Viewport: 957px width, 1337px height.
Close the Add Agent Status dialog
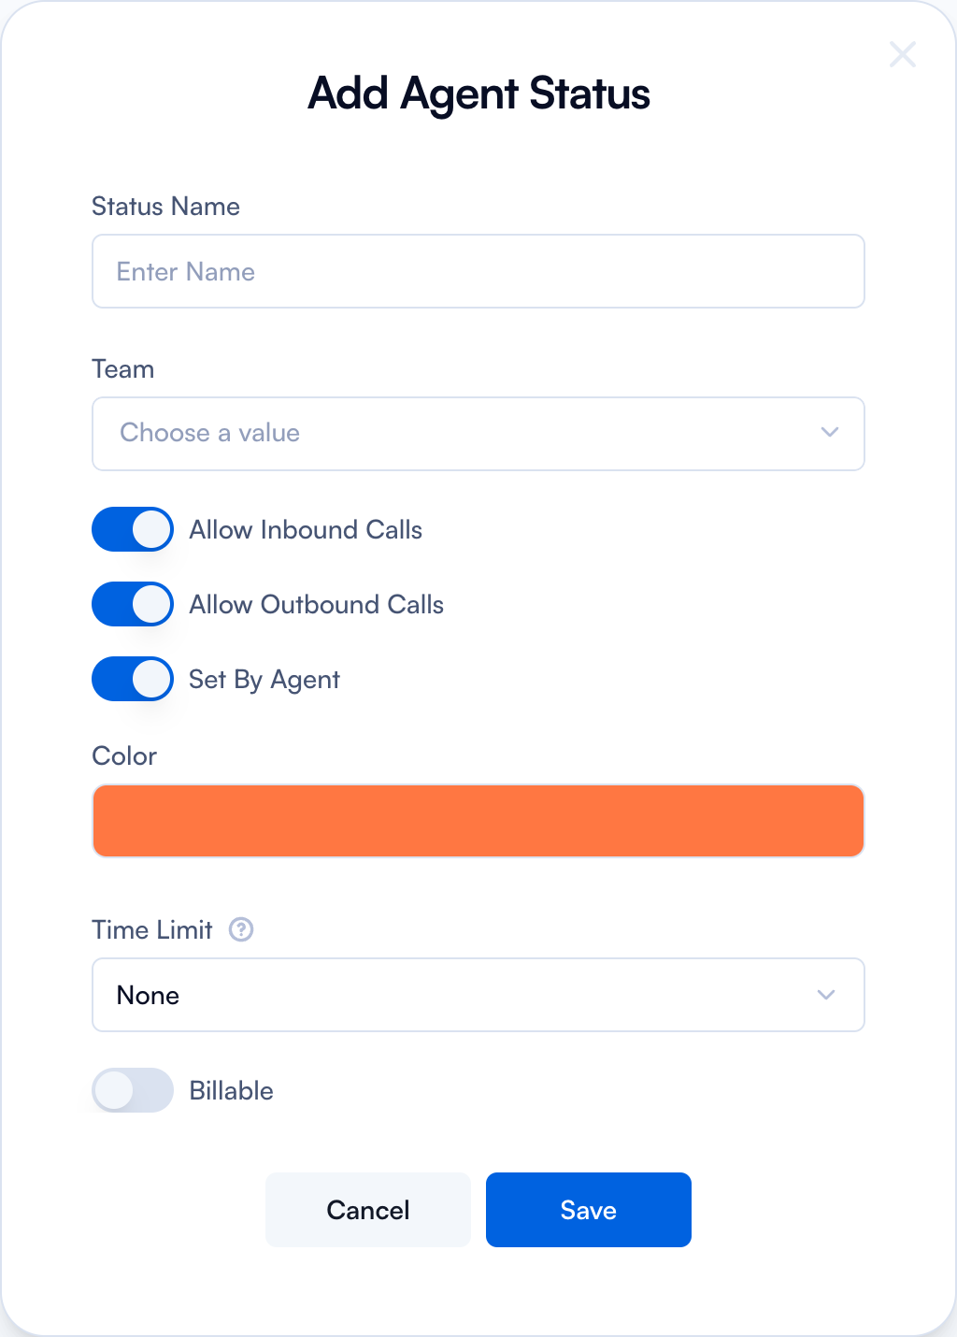pos(902,54)
